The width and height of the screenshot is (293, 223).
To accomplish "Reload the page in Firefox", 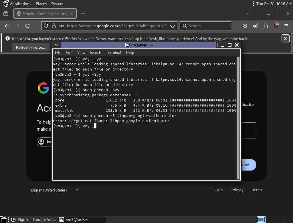I will [27, 26].
